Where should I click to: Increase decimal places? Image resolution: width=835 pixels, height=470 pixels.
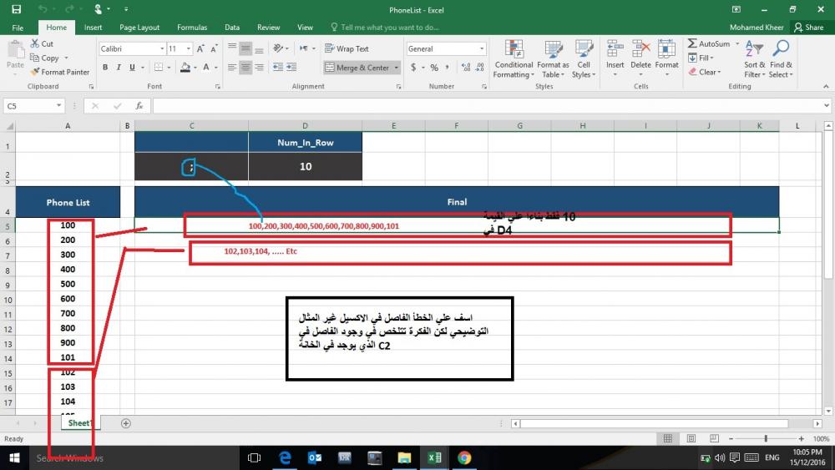click(x=466, y=68)
